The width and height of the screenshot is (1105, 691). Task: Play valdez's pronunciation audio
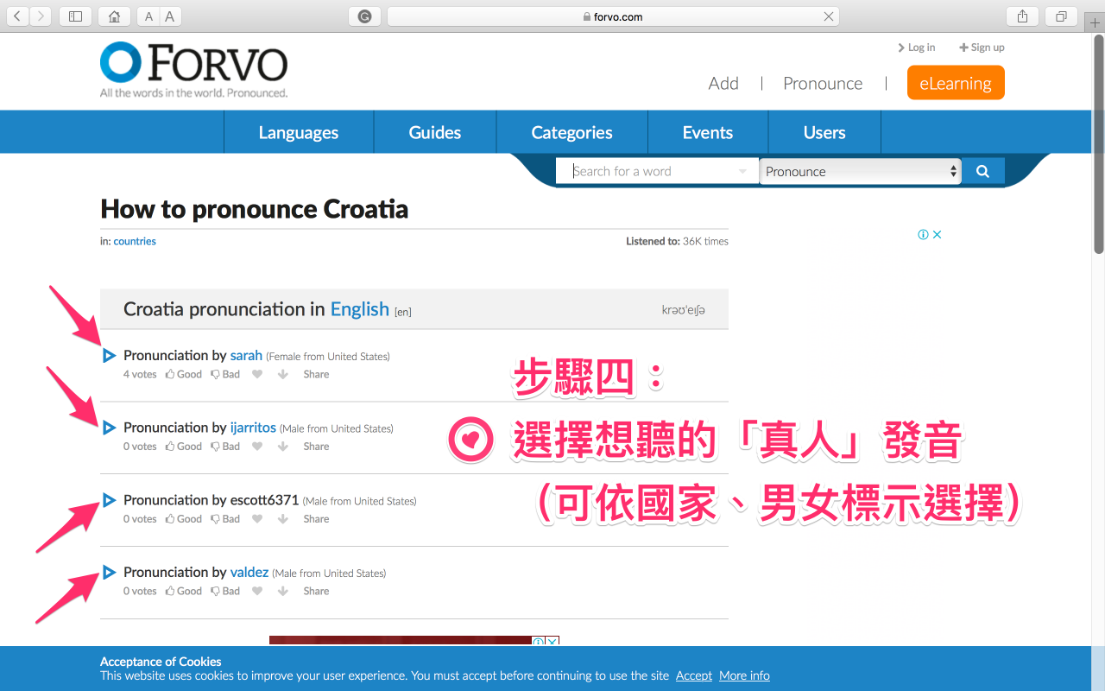109,573
